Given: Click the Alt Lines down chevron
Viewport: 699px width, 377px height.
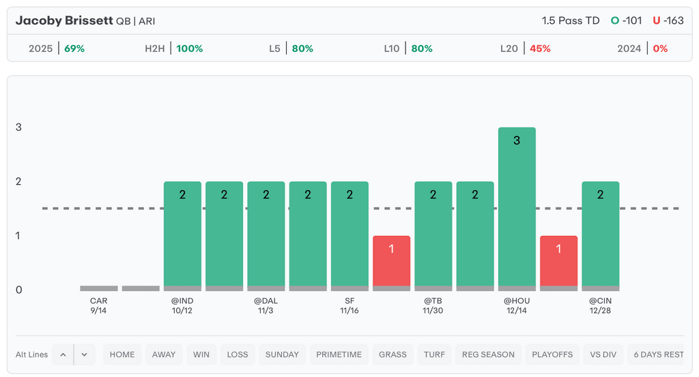Looking at the screenshot, I should pyautogui.click(x=84, y=355).
